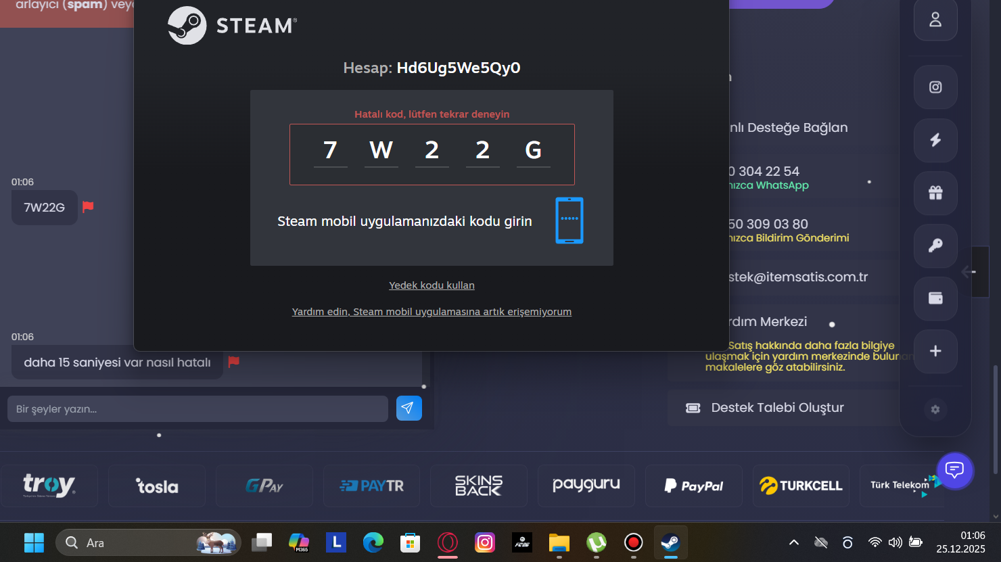This screenshot has height=562, width=1001.
Task: Click the battery tray icon
Action: (916, 542)
